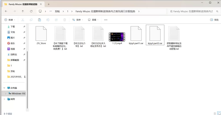Screen dimensions: 221x115
Task: Click the Rename icon in toolbar
Action: [48, 20]
